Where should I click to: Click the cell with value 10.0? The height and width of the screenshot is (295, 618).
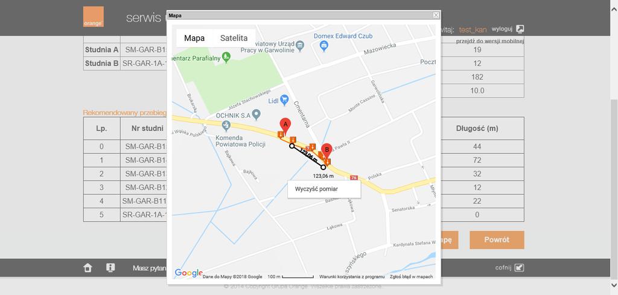(x=477, y=90)
